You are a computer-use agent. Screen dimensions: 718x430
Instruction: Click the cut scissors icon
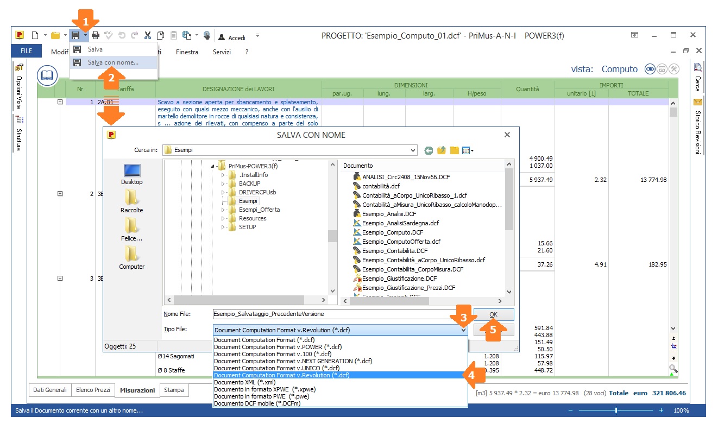(x=148, y=36)
